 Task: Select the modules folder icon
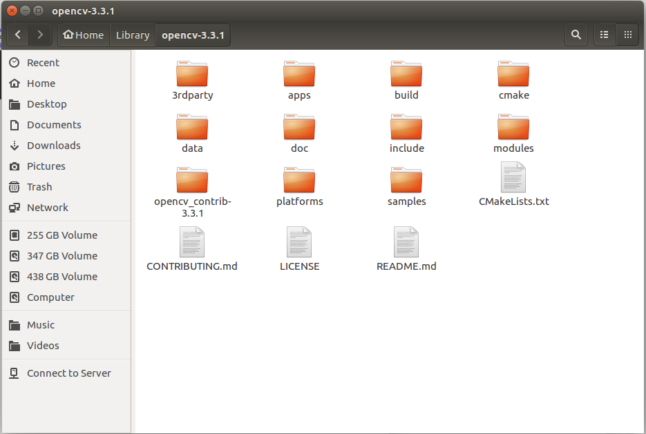coord(513,127)
